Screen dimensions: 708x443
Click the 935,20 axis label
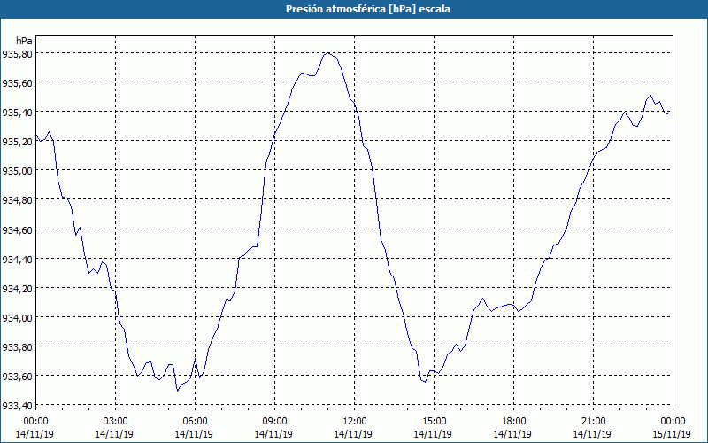point(17,142)
